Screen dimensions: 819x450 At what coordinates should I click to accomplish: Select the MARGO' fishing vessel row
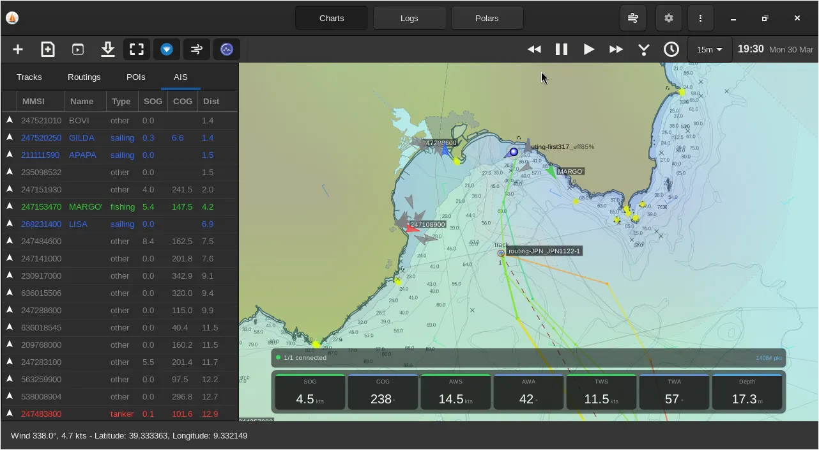[119, 206]
